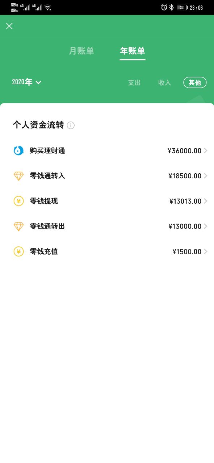Open the 零钱充值 entry
This screenshot has width=214, height=463.
point(107,252)
